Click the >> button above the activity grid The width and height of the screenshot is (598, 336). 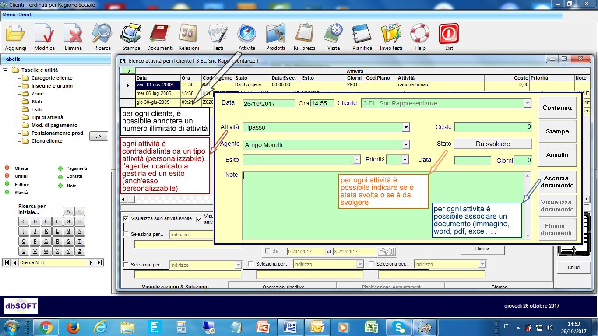(x=127, y=71)
